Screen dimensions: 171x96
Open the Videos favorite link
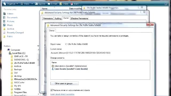coord(10,14)
